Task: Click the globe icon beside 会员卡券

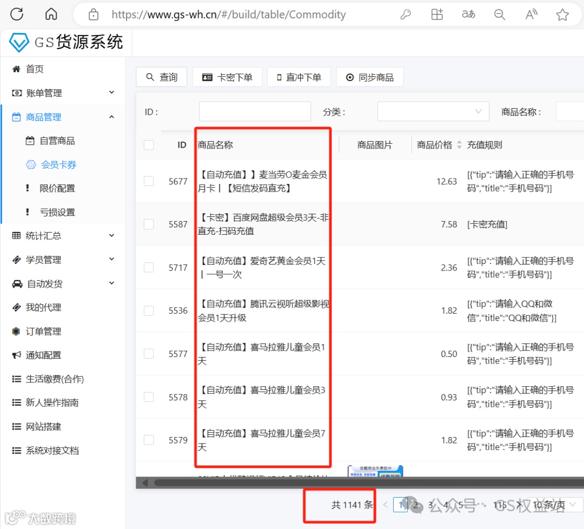Action: tap(31, 164)
